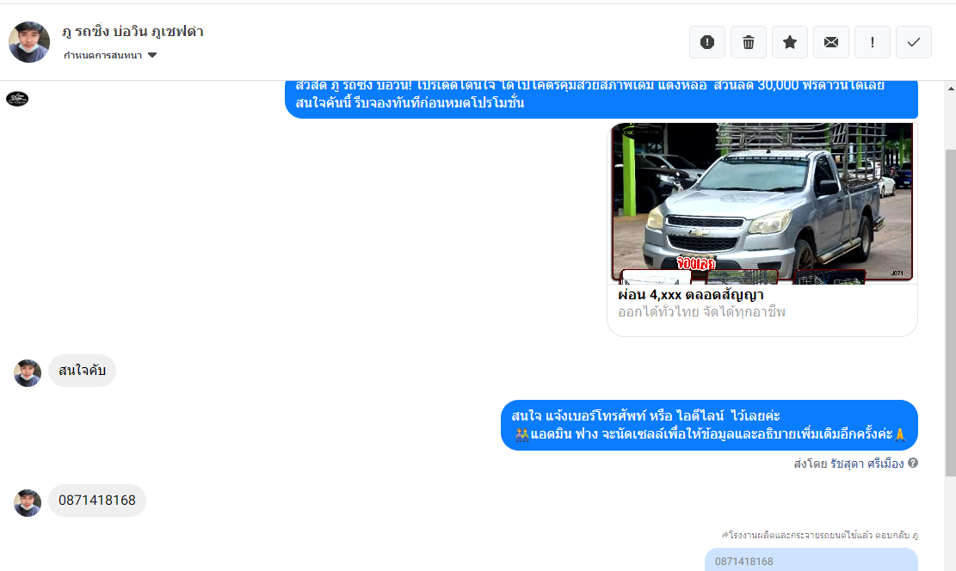Click the สนใจคับ message bubble
956x571 pixels.
[83, 371]
